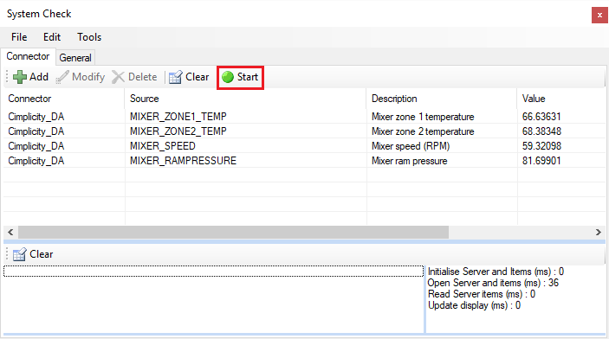Select the MIXER_RAMPRESSURE source cell
Viewport: 609px width, 339px height.
183,161
